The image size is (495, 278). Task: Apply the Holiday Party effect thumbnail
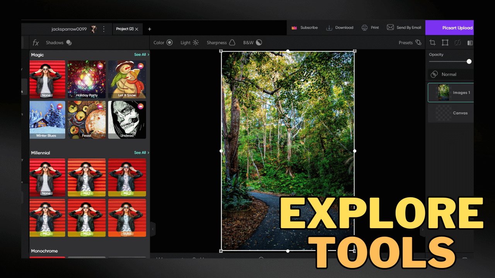click(86, 79)
